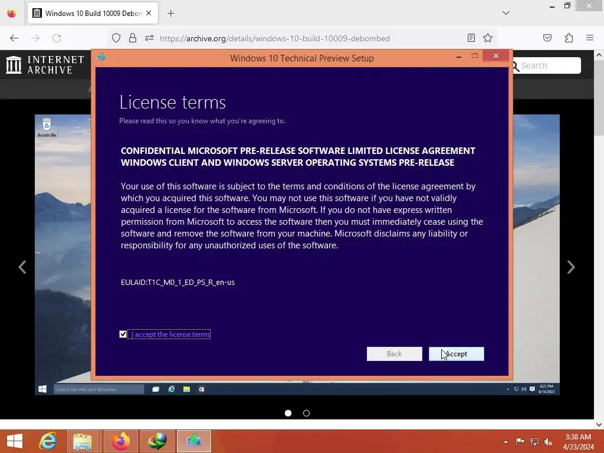
Task: Click the Back button in setup
Action: [x=394, y=354]
